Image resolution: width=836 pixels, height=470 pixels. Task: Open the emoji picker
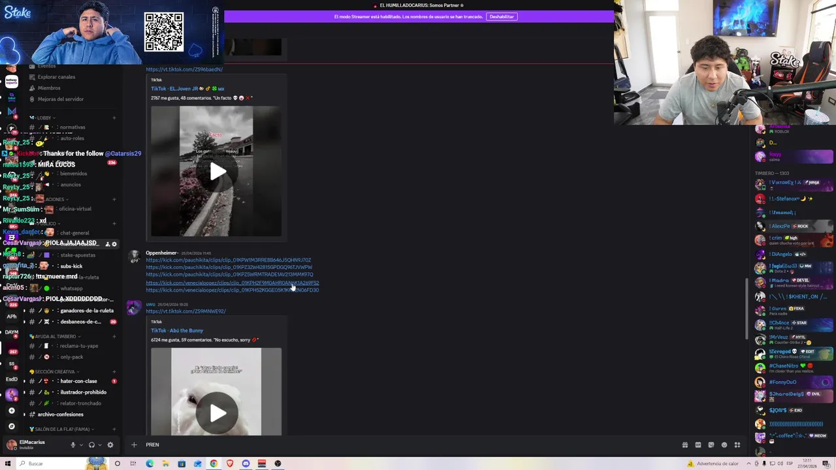click(x=724, y=445)
